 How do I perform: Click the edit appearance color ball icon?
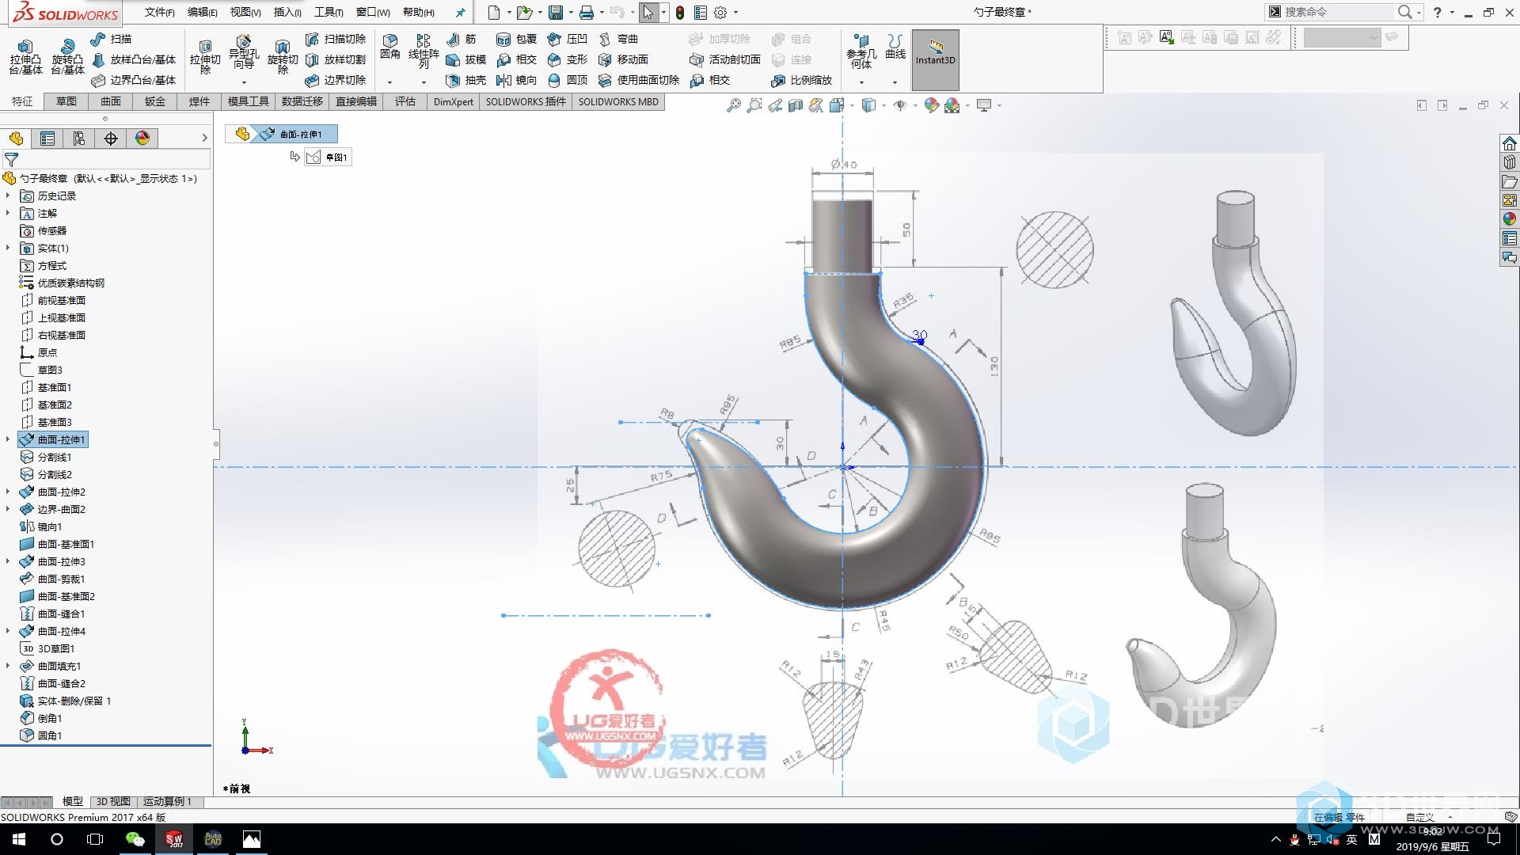932,105
